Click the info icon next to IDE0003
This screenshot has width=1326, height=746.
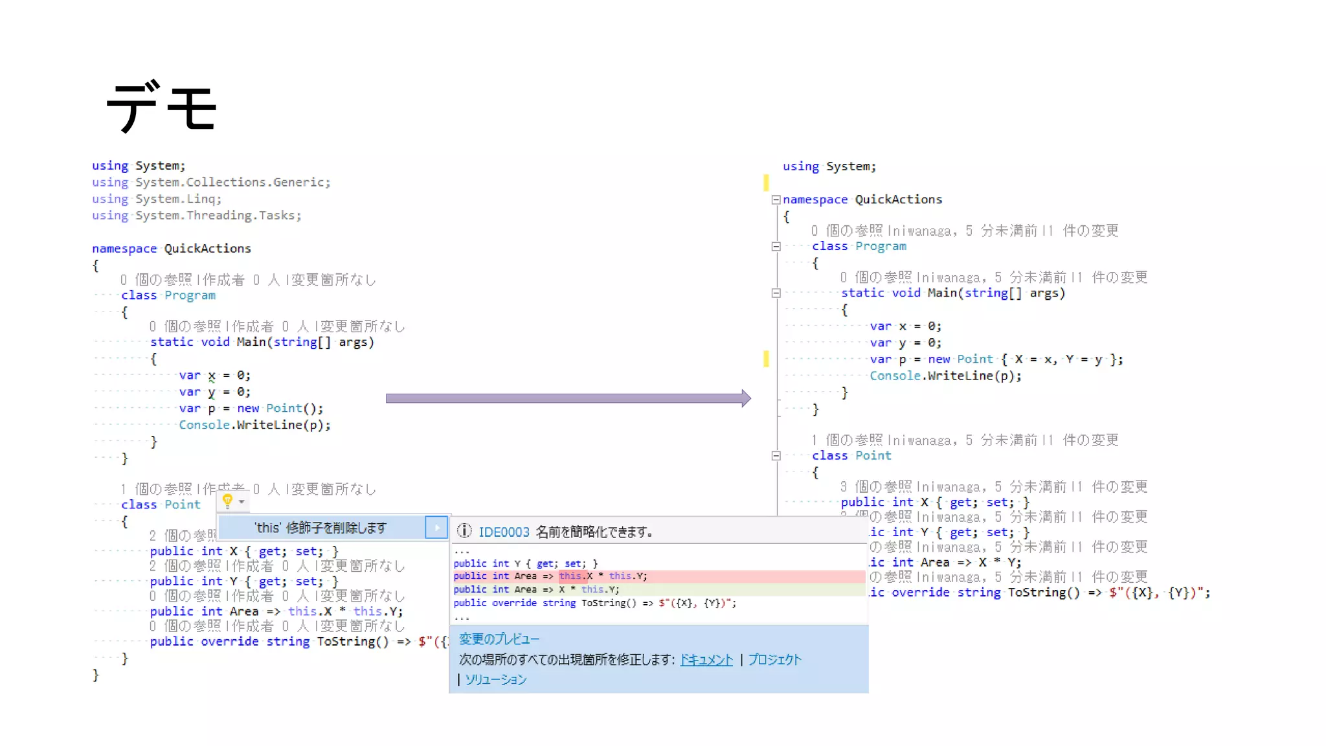[464, 532]
